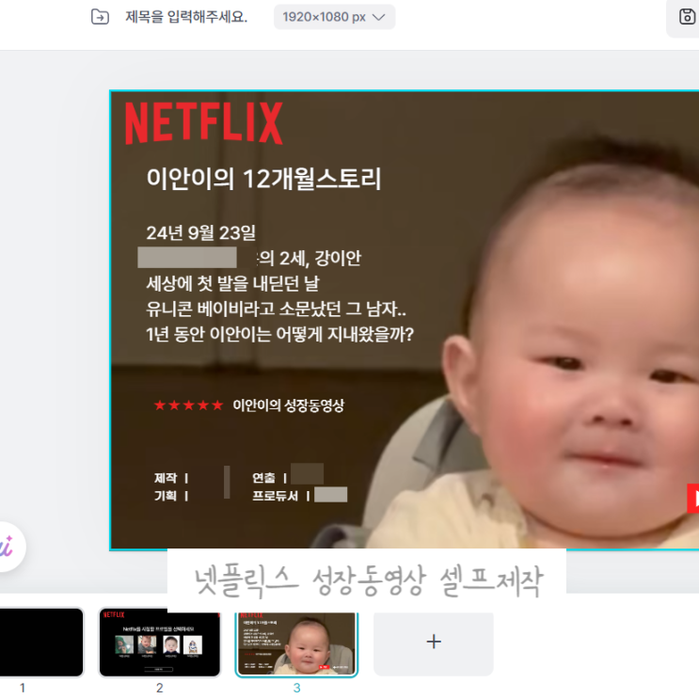
Task: Select text '유니콘 베이비라고 소문났던 그 남자..'
Action: [277, 309]
